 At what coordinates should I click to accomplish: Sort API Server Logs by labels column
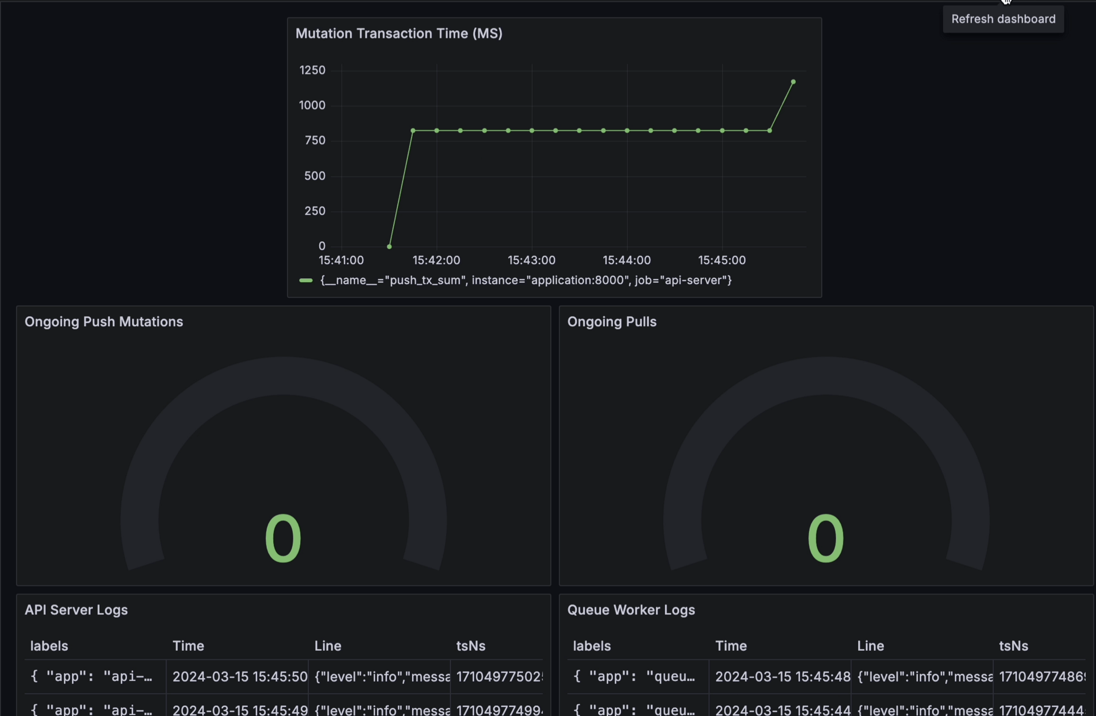(x=49, y=646)
